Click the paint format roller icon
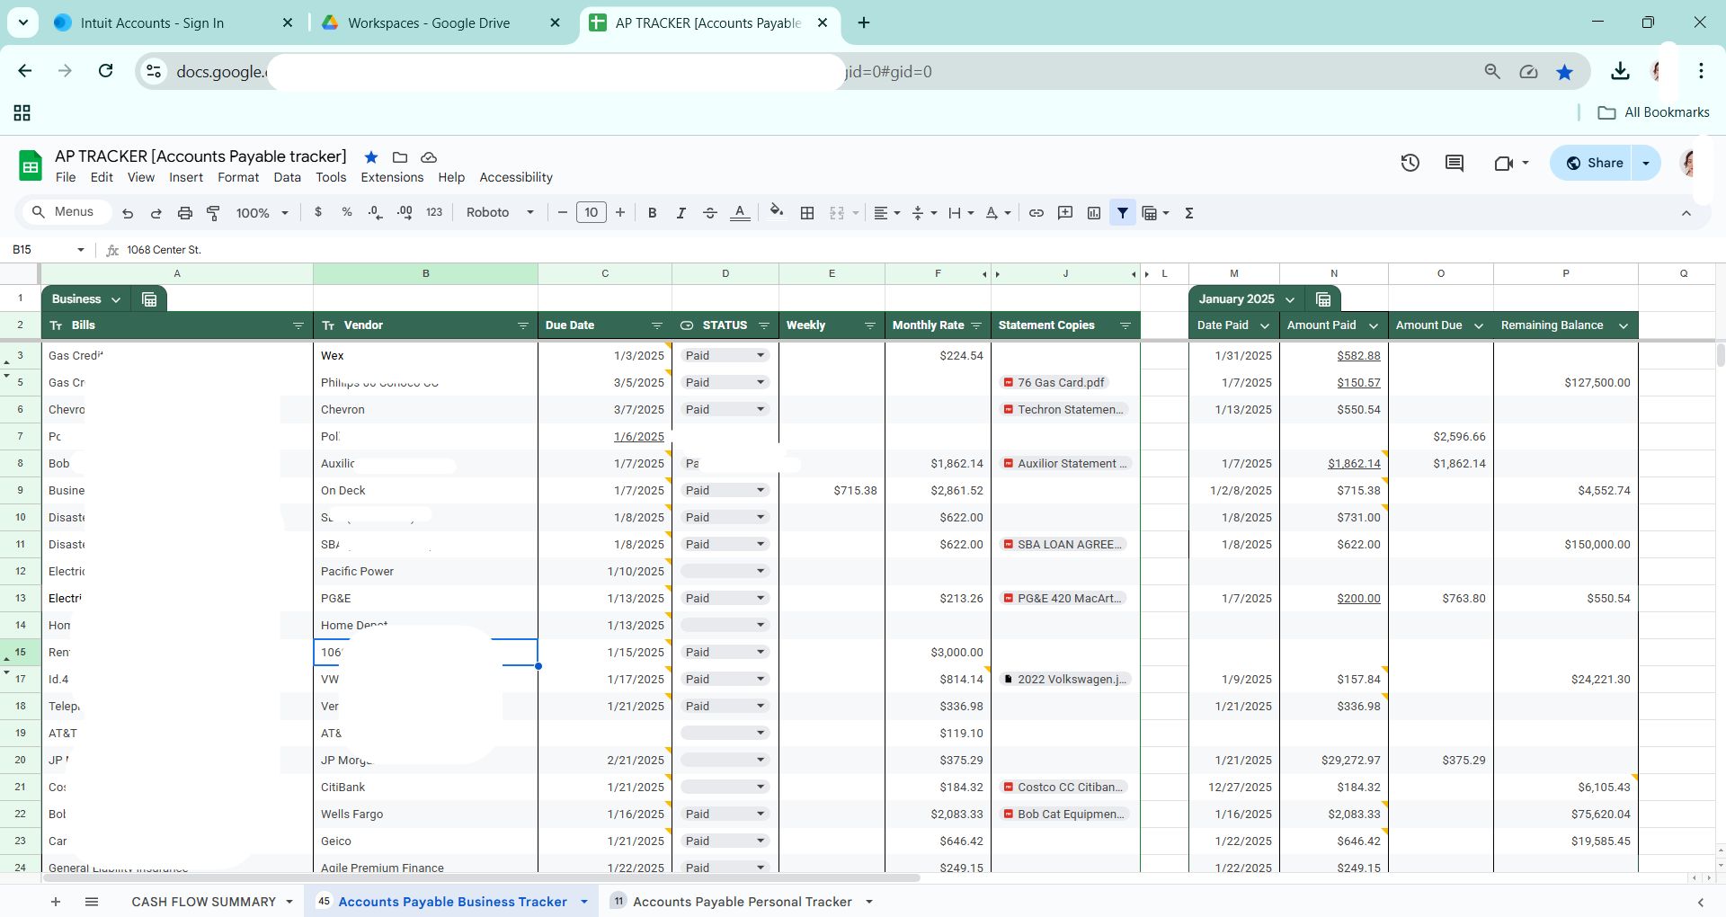The height and width of the screenshot is (917, 1726). (x=213, y=213)
